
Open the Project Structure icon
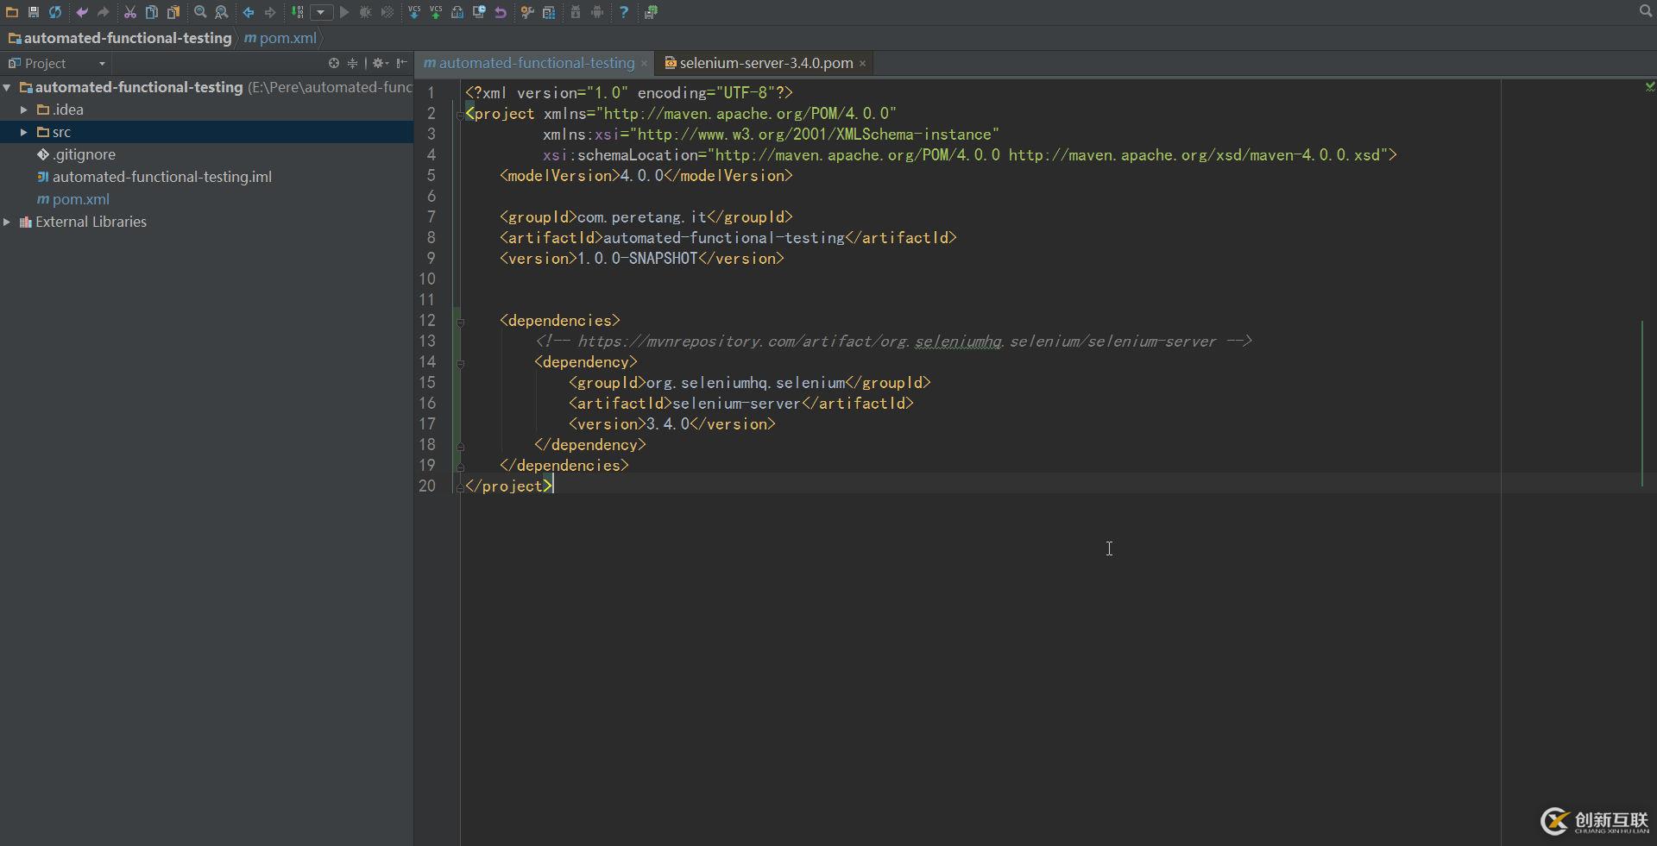click(549, 12)
